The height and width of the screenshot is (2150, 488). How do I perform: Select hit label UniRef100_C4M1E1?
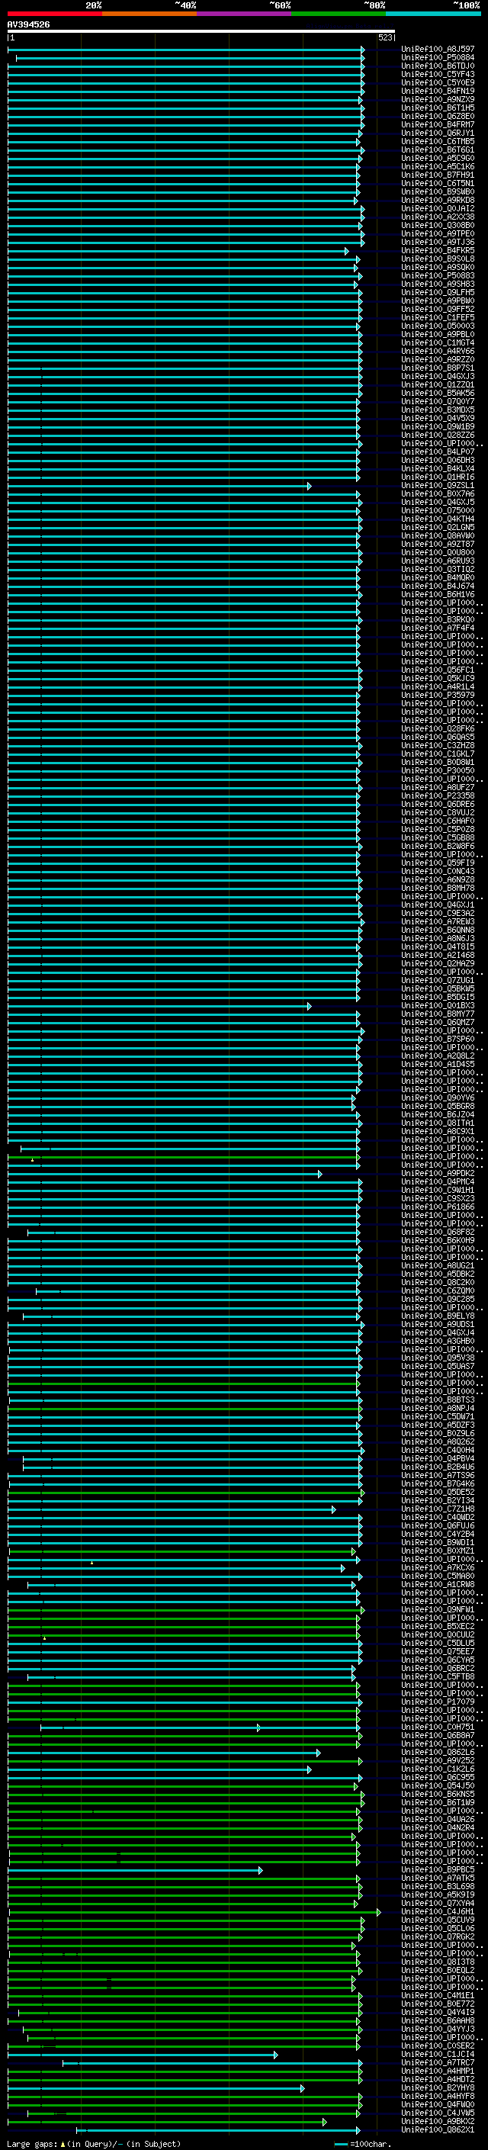(x=438, y=1996)
